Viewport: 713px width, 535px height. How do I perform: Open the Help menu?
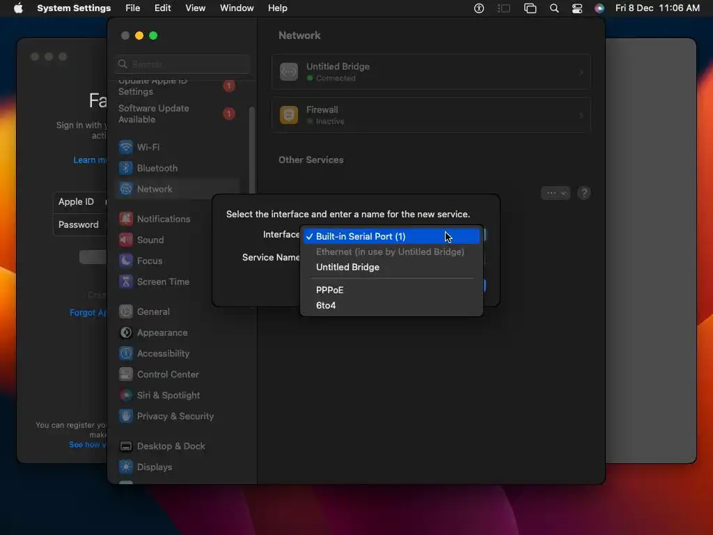[x=277, y=8]
